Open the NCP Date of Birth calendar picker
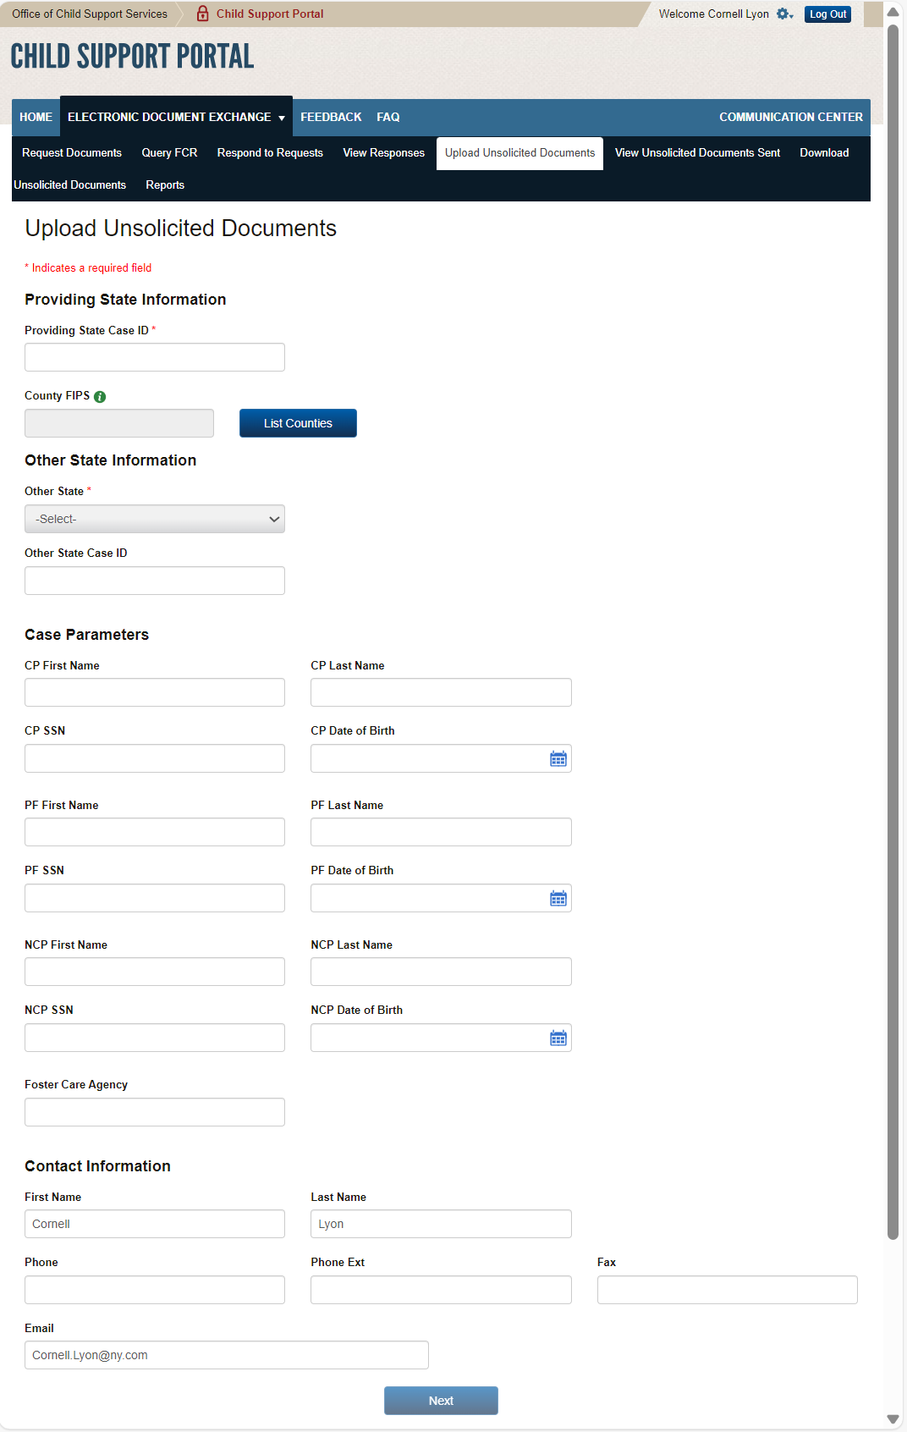This screenshot has height=1432, width=907. coord(558,1038)
